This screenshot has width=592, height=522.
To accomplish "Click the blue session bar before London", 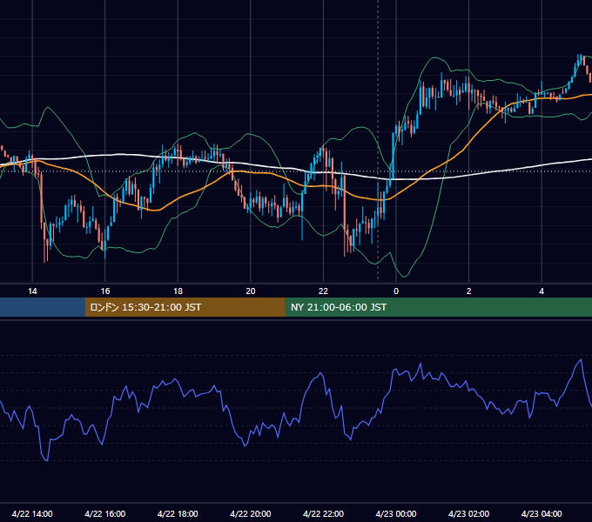I will click(x=43, y=307).
